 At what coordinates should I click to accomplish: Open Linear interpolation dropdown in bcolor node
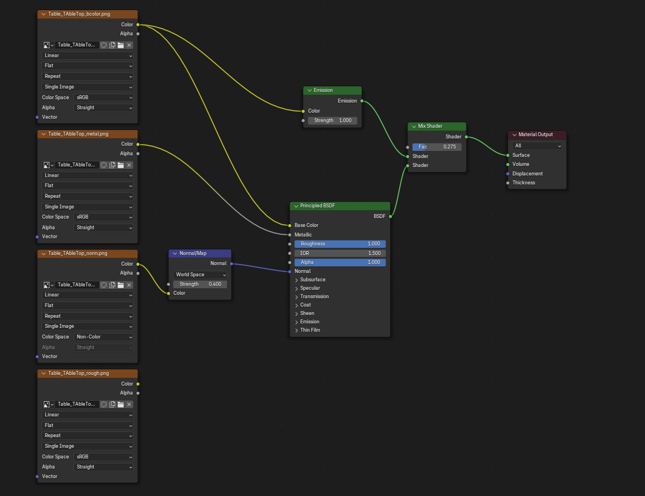click(88, 55)
